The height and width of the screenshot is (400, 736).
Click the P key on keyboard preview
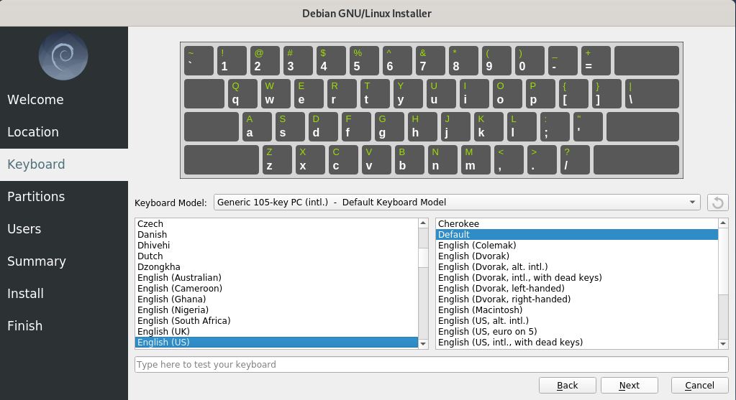pyautogui.click(x=541, y=93)
